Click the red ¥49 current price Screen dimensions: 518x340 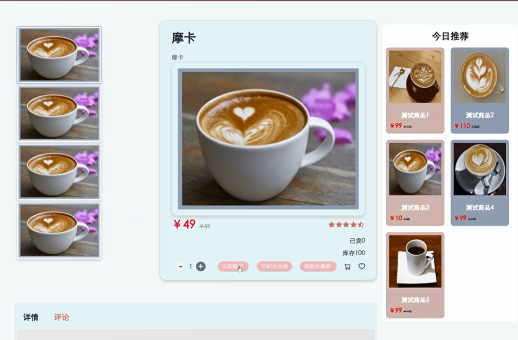point(185,224)
